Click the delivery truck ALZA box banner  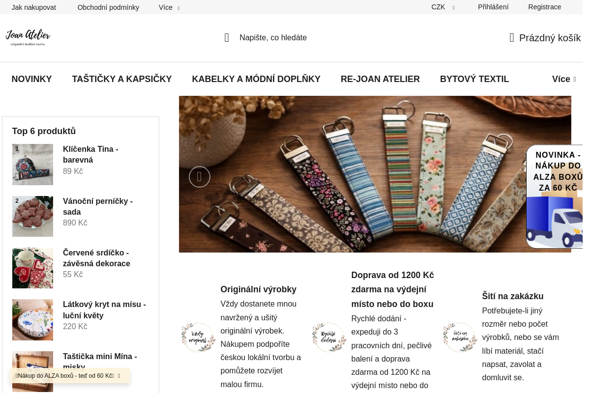pyautogui.click(x=555, y=196)
